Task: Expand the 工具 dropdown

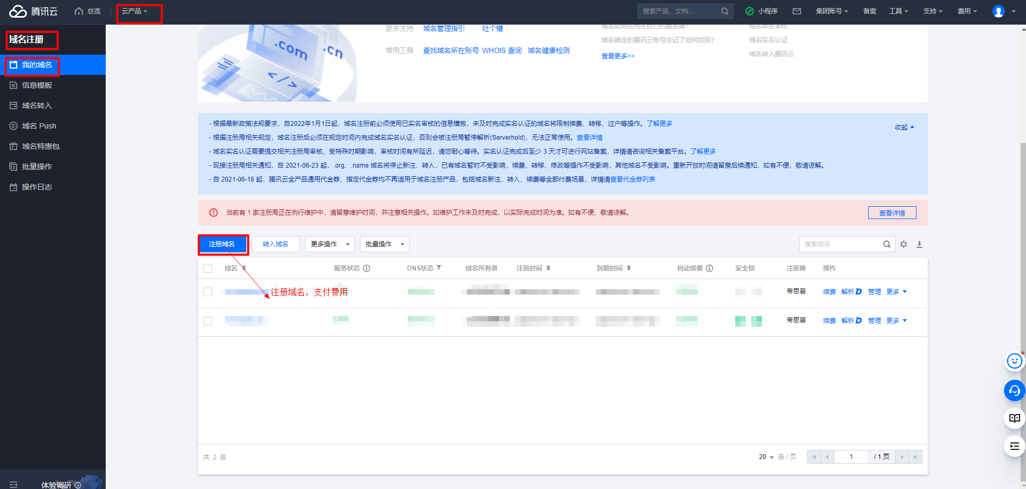Action: point(899,11)
